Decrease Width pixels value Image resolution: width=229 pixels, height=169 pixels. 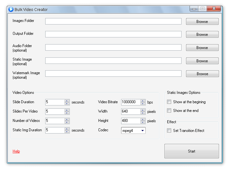pos(143,113)
